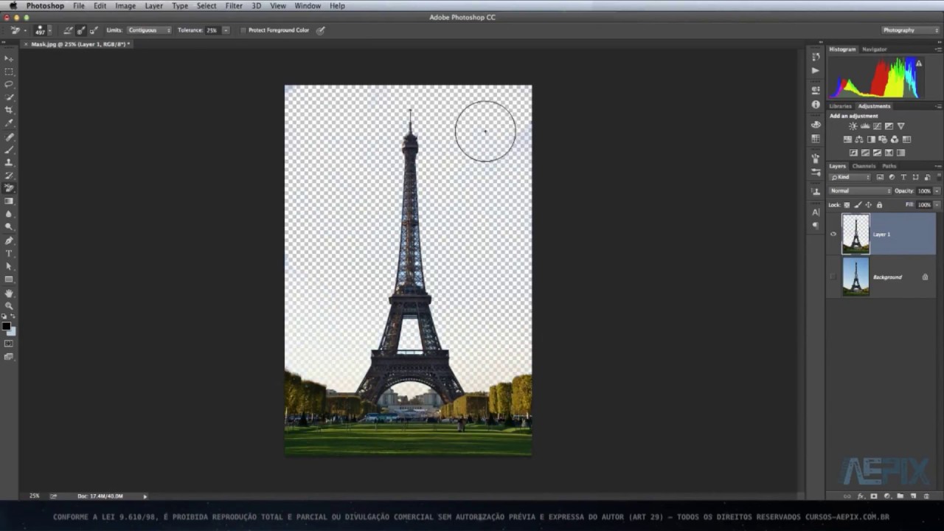Open the History panel icon
This screenshot has width=944, height=531.
(815, 57)
